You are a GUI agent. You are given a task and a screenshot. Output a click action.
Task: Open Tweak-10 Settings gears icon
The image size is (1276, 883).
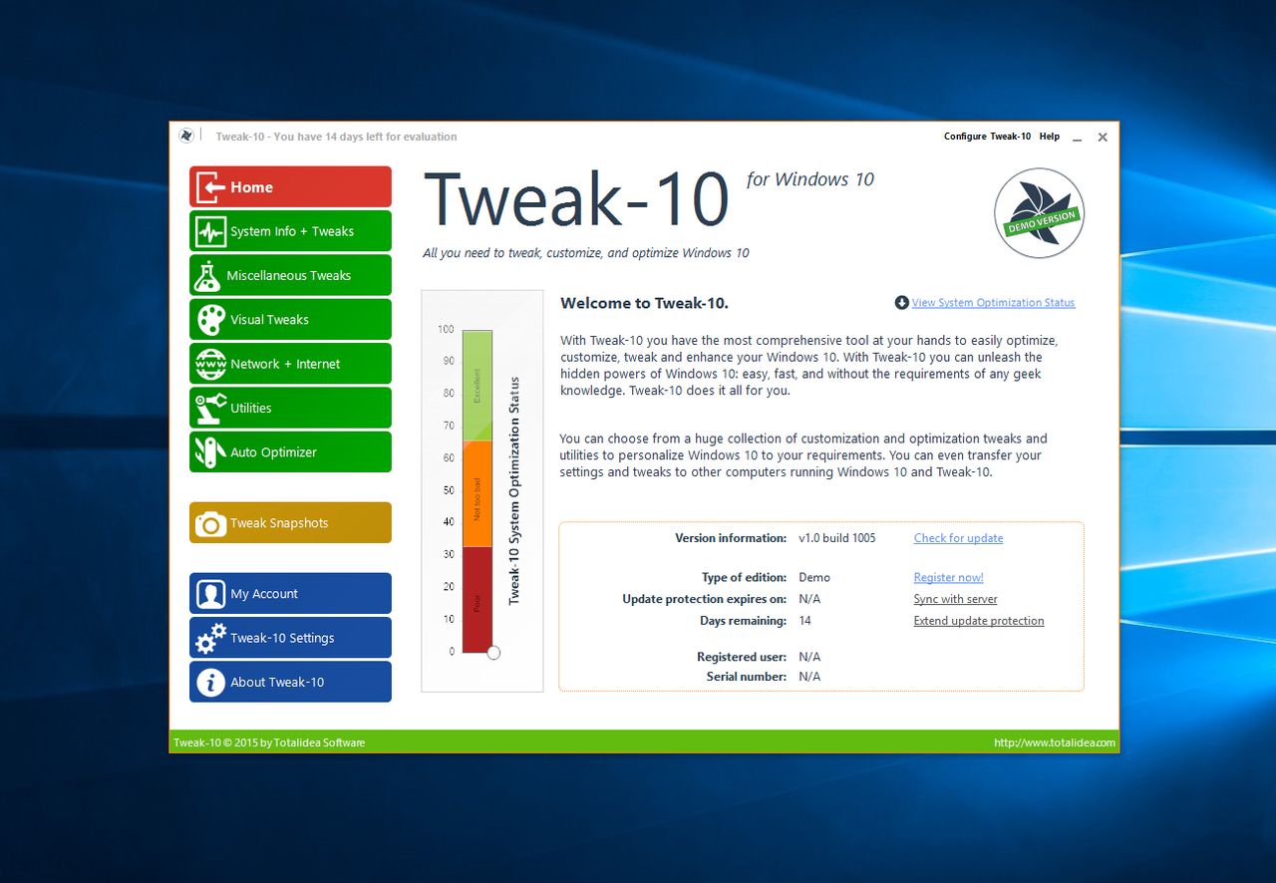pyautogui.click(x=210, y=638)
